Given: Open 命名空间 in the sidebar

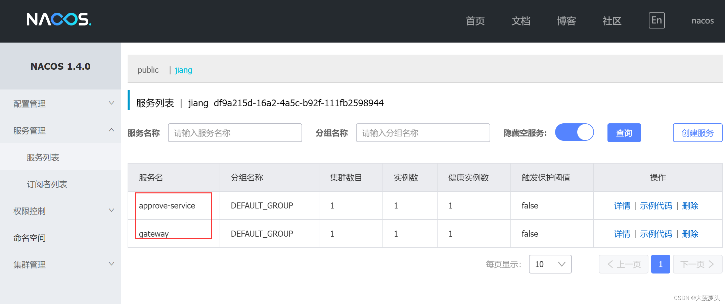Looking at the screenshot, I should (x=60, y=237).
